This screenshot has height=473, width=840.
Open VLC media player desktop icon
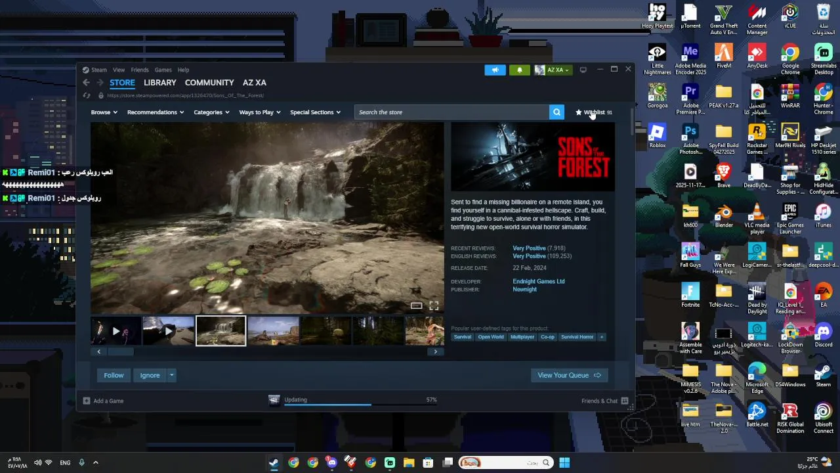pyautogui.click(x=757, y=219)
